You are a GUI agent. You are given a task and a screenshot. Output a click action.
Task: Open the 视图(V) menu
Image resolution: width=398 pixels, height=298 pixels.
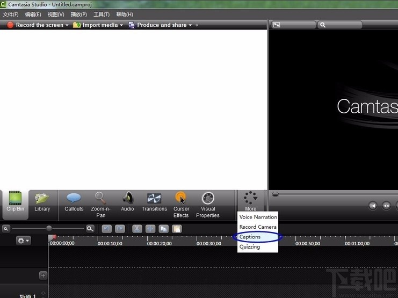[56, 14]
